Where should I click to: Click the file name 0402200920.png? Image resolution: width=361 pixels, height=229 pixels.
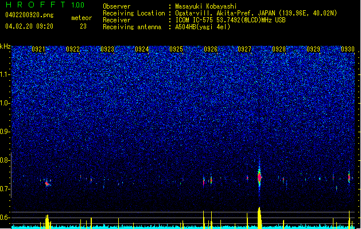[29, 15]
